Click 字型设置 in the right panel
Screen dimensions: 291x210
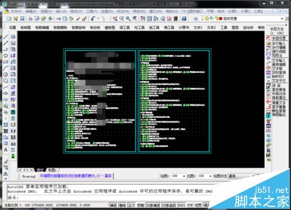point(279,38)
